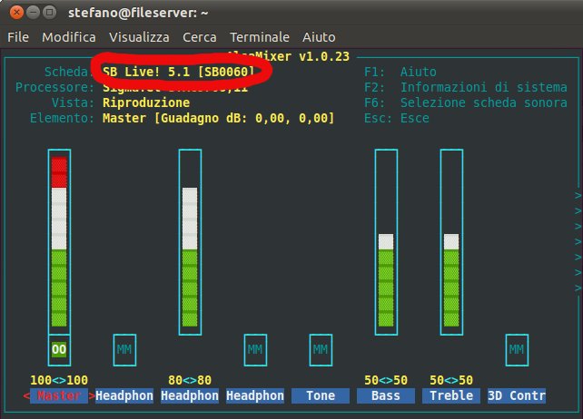The image size is (583, 419).
Task: Select the Treble channel label
Action: click(451, 396)
